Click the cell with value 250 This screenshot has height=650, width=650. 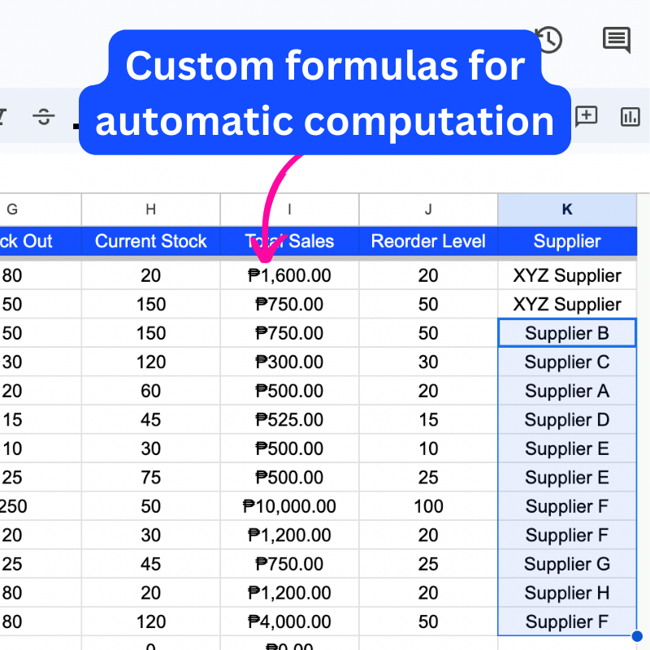[12, 505]
